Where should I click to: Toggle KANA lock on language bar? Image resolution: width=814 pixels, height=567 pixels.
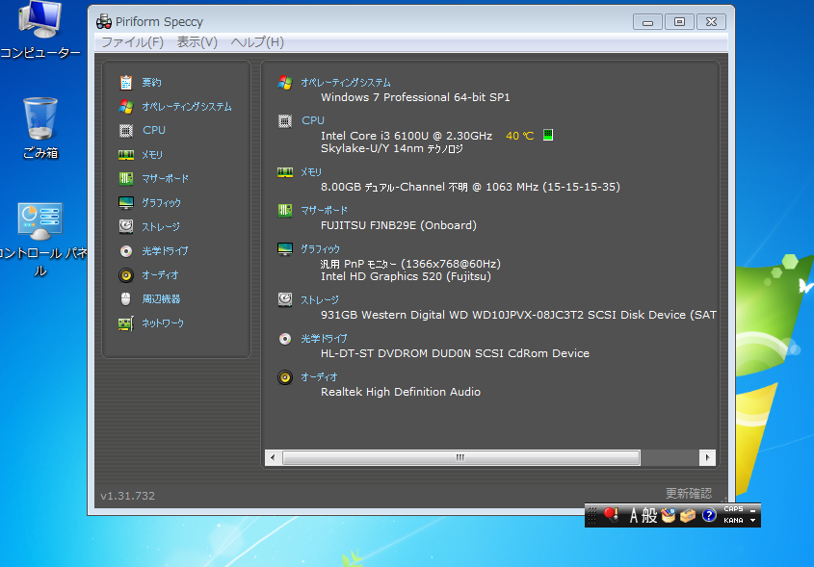[x=733, y=521]
